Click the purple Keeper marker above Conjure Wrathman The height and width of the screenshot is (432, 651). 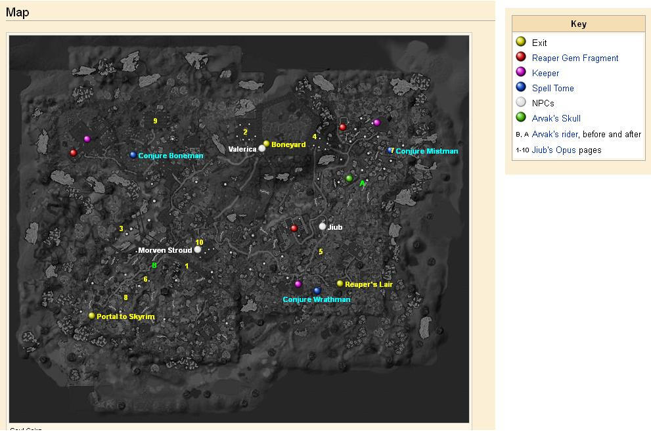click(x=298, y=284)
